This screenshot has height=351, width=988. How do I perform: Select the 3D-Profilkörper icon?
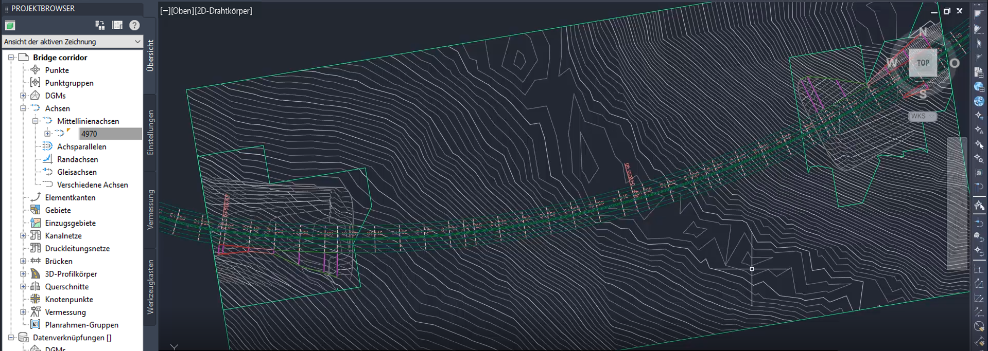[x=36, y=273]
